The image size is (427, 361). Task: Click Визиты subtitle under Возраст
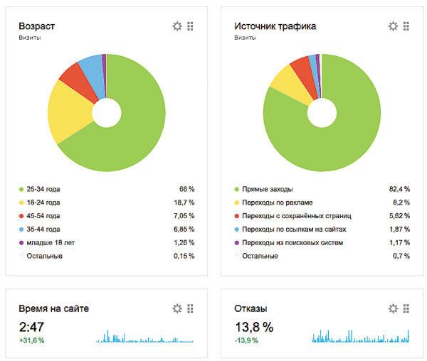pyautogui.click(x=30, y=38)
